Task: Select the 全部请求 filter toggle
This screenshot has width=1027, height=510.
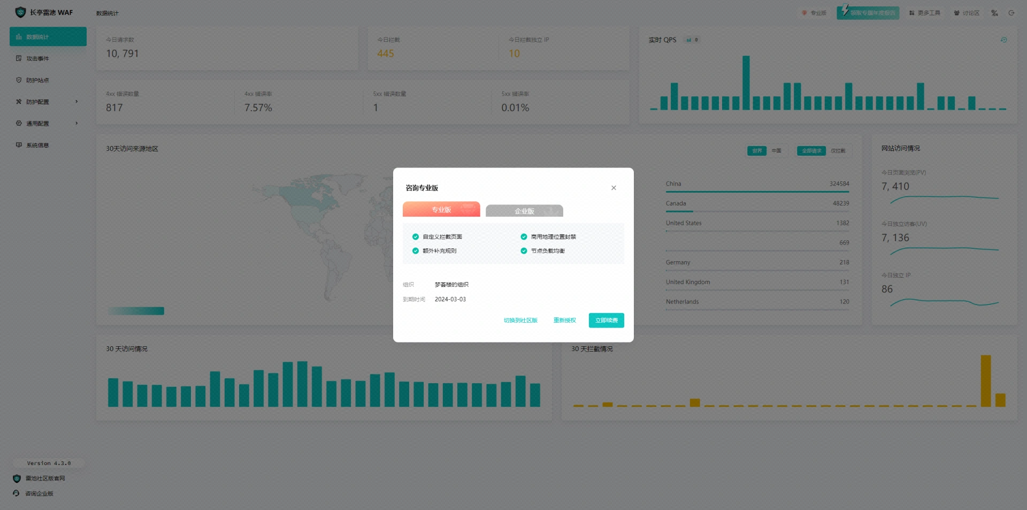Action: [x=811, y=151]
